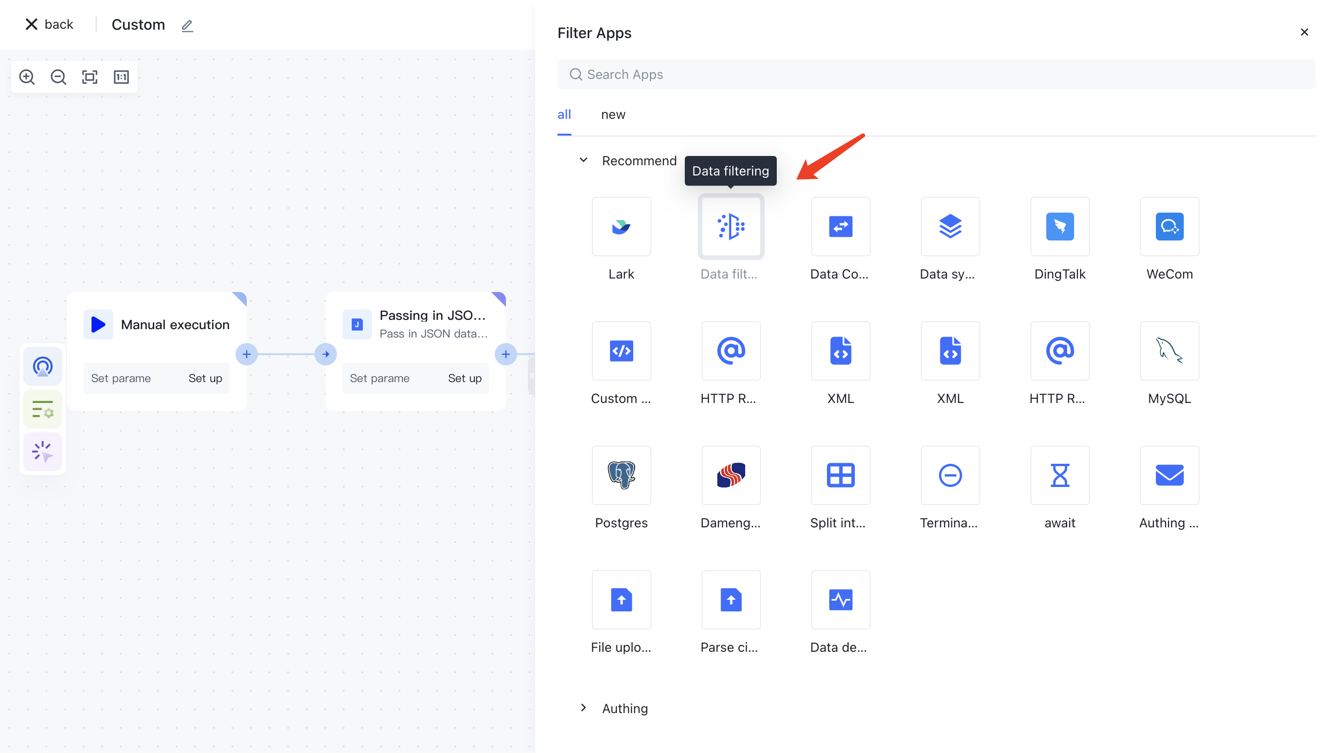Expand the Authing section
This screenshot has height=753, width=1338.
(584, 708)
